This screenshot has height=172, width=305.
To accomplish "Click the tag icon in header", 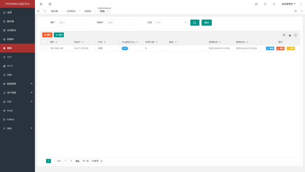I will pyautogui.click(x=265, y=4).
